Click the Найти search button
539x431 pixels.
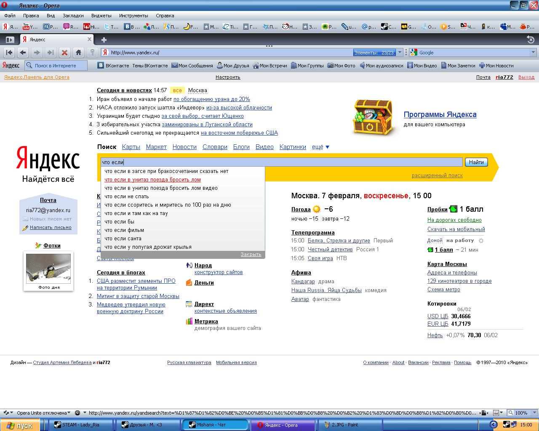tap(476, 162)
